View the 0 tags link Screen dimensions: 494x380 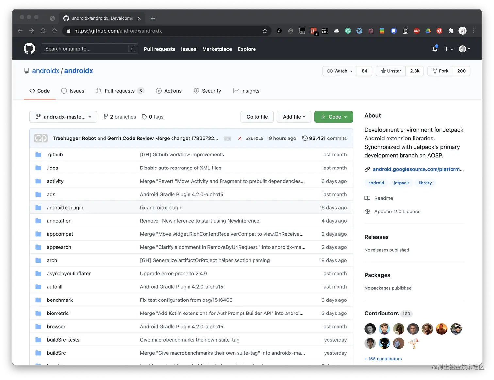point(153,117)
